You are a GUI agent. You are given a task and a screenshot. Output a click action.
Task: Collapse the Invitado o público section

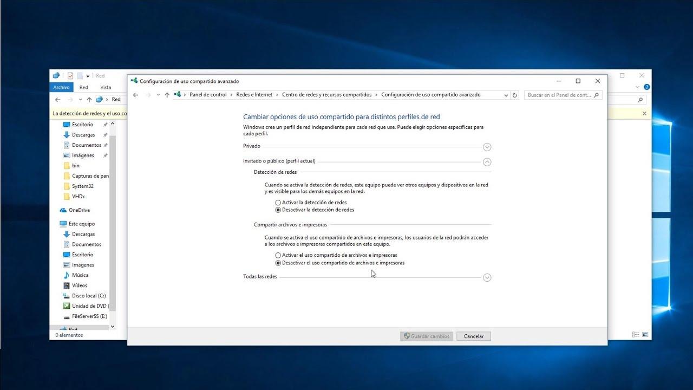coord(487,161)
